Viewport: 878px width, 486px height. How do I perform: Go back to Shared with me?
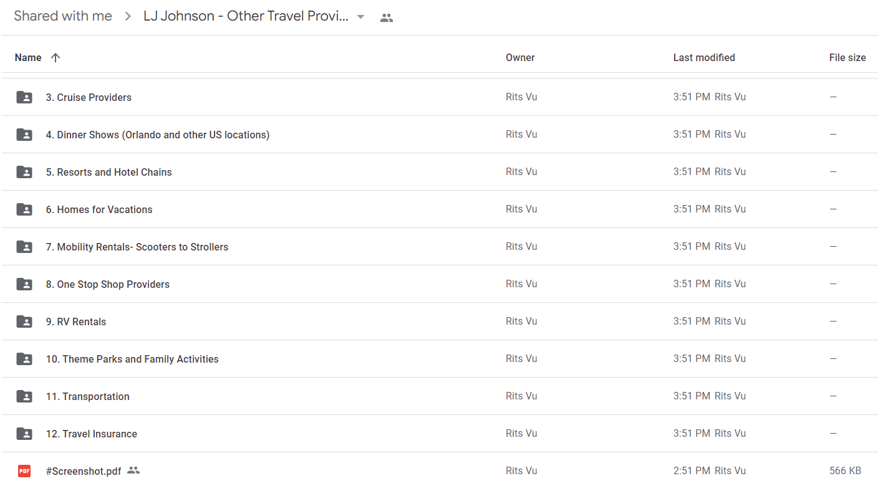point(63,16)
